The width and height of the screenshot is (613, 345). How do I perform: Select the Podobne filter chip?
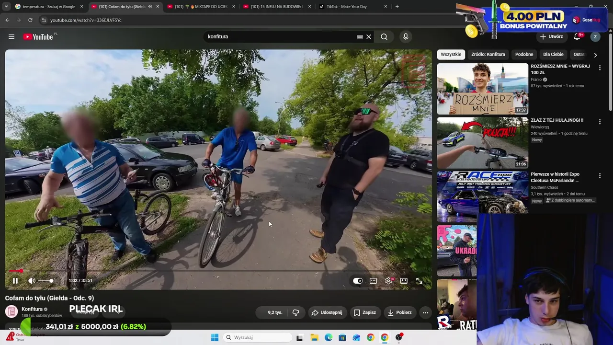(524, 54)
